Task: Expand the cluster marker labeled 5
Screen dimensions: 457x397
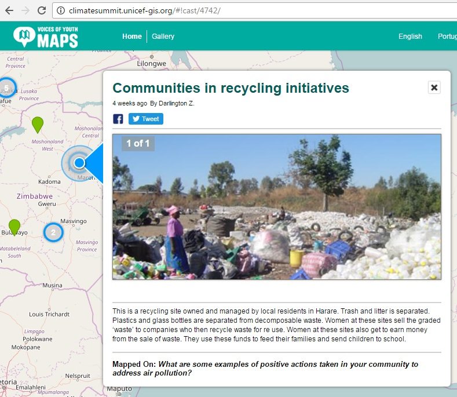Action: click(7, 89)
